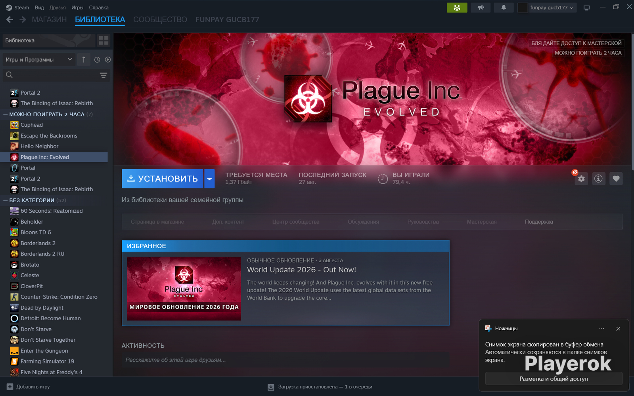Image resolution: width=634 pixels, height=396 pixels.
Task: Show game info icon
Action: coord(598,179)
